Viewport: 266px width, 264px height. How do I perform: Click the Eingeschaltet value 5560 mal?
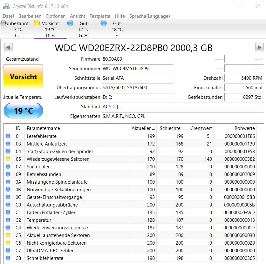click(244, 88)
